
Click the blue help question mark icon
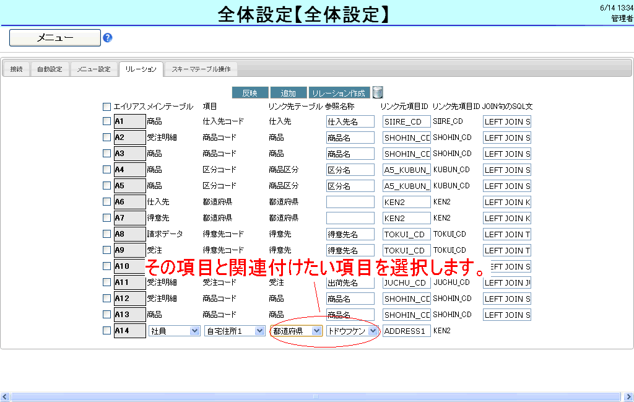[x=108, y=38]
